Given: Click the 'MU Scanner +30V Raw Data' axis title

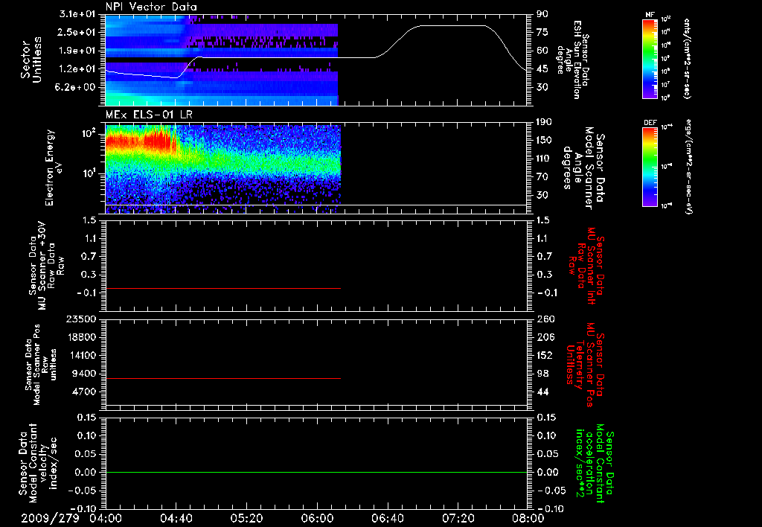Looking at the screenshot, I should (x=47, y=266).
